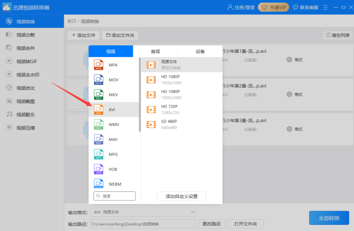Click 打开文件夹 button
The width and height of the screenshot is (354, 231).
click(x=245, y=224)
